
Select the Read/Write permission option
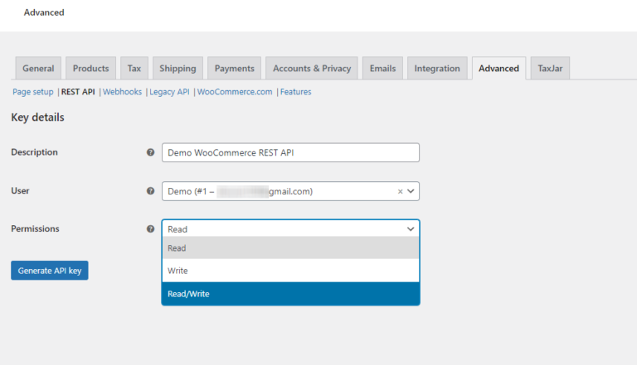tap(290, 294)
